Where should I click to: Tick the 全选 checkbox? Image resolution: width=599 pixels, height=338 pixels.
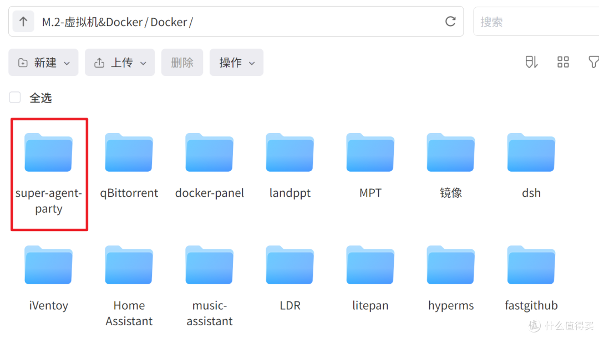[15, 98]
